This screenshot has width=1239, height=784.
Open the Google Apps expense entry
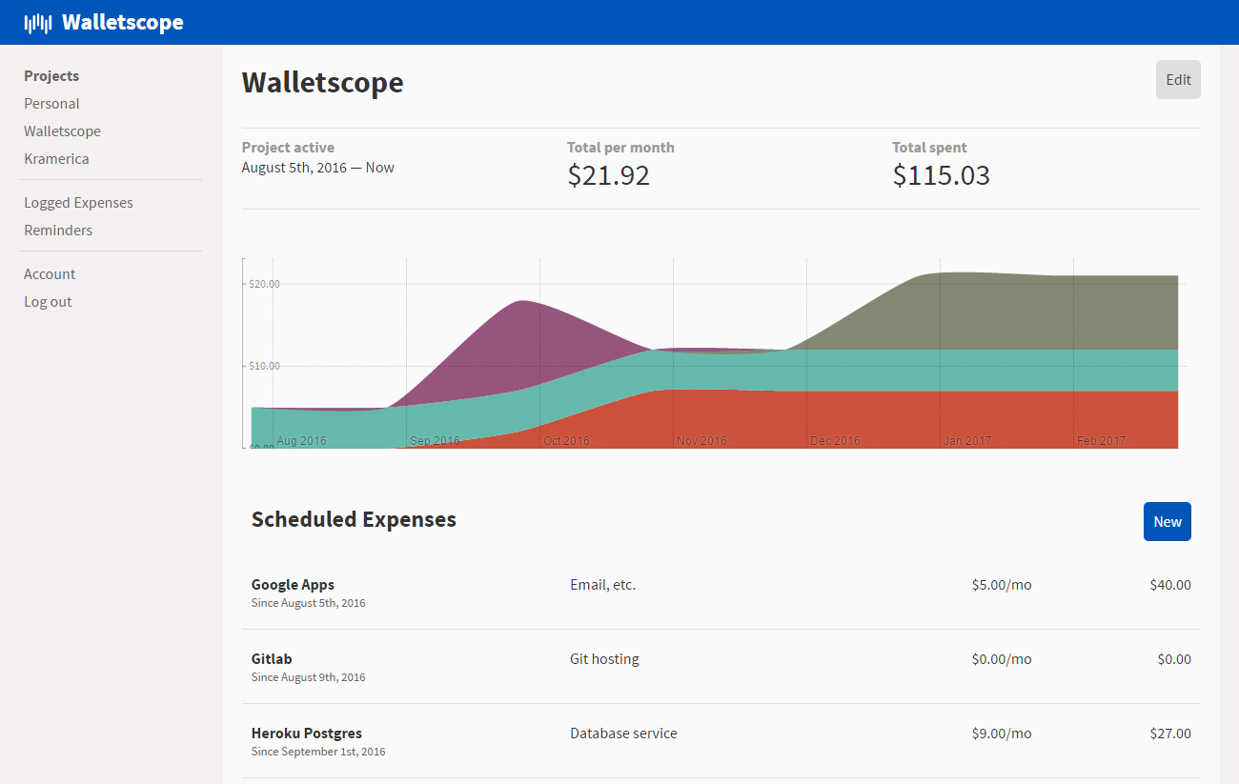pos(293,584)
